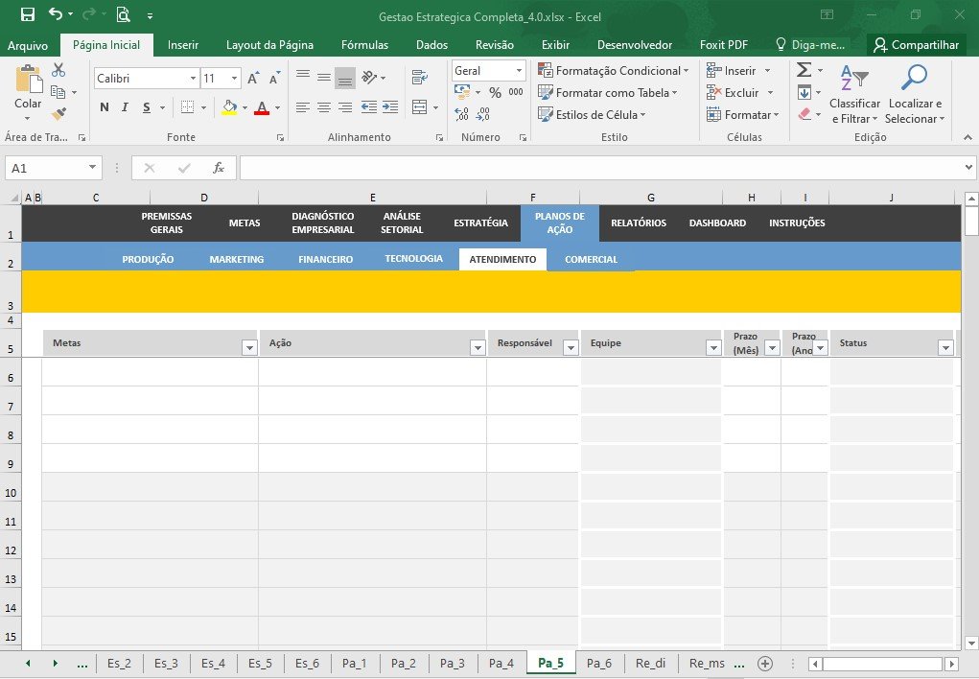Viewport: 979px width, 679px height.
Task: Switch to the Fórmulas ribbon tab
Action: coord(364,45)
